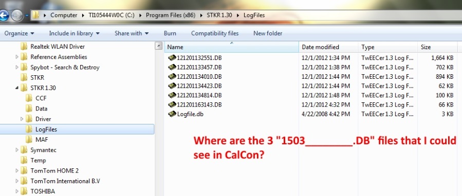
Task: Select the 121201132551.DB file icon
Action: pos(172,58)
